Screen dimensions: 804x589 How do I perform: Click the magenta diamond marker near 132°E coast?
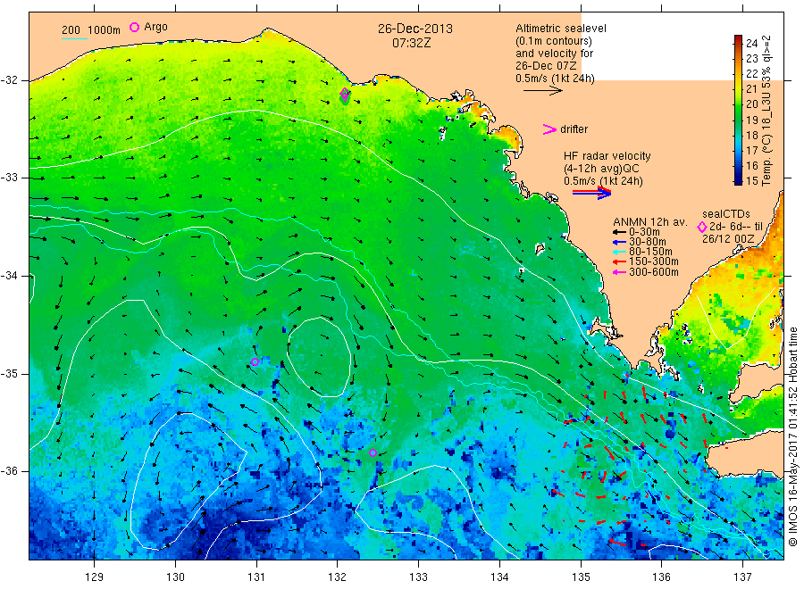click(345, 93)
